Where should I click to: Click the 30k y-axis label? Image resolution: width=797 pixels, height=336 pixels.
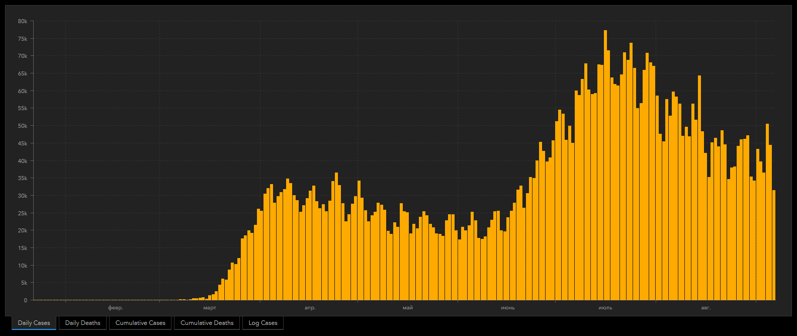(22, 196)
